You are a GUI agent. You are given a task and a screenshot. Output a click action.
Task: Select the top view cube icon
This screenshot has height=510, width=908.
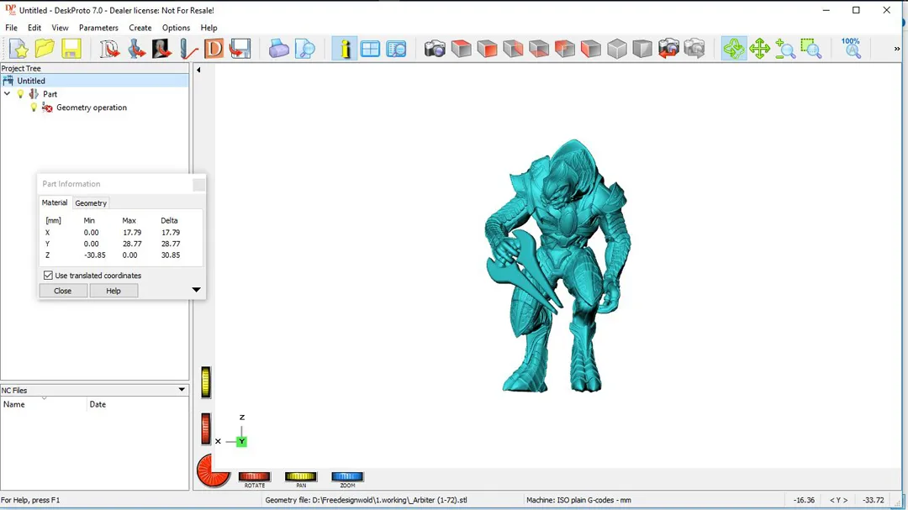(461, 49)
